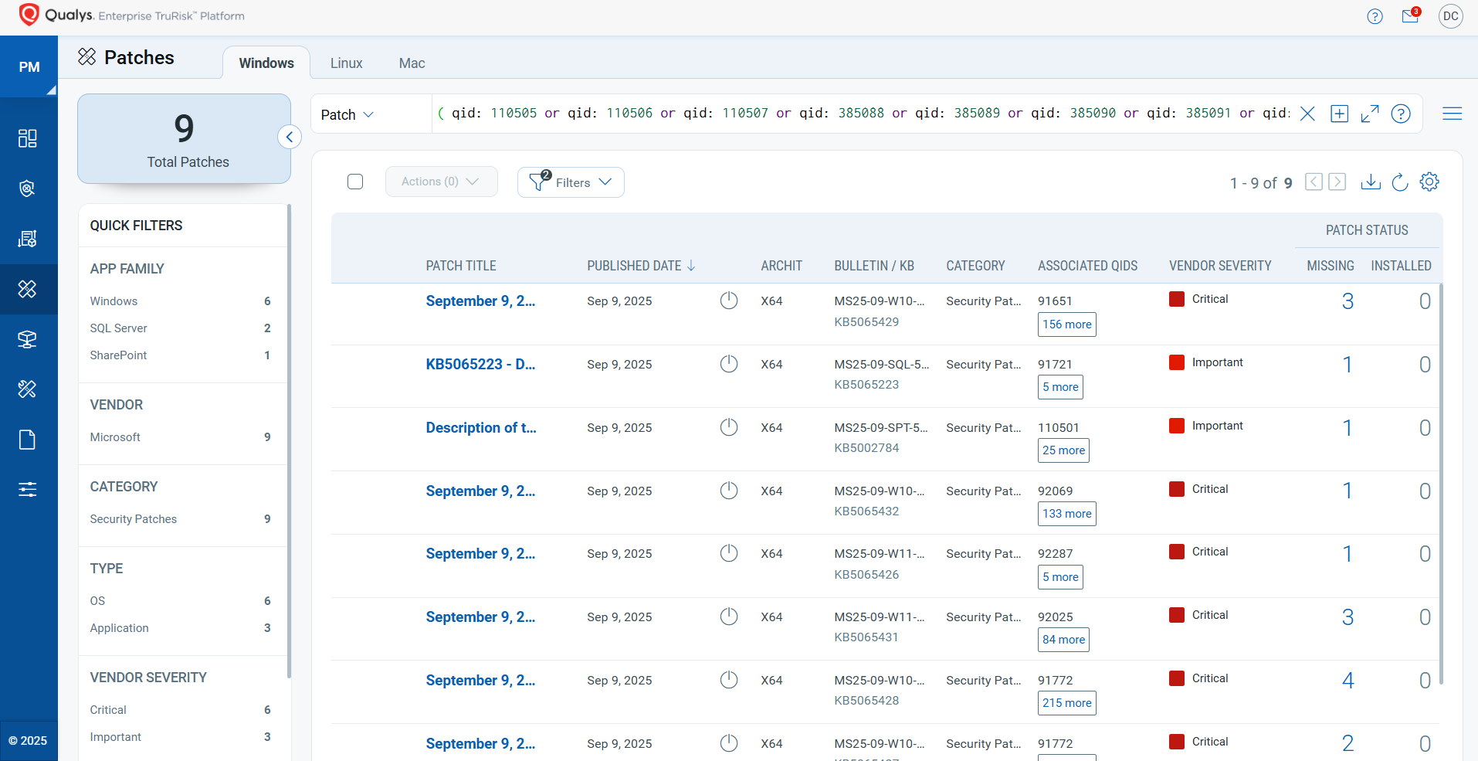The height and width of the screenshot is (761, 1478).
Task: Refresh the patch list
Action: tap(1399, 182)
